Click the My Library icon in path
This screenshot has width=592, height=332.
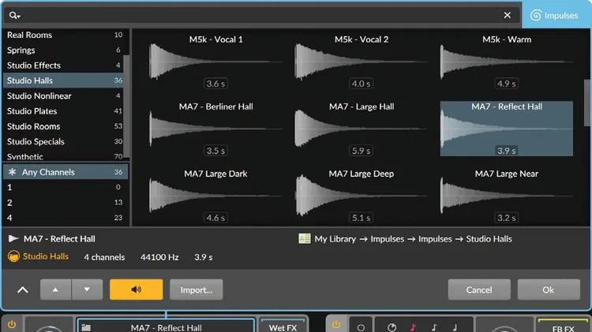tap(305, 238)
